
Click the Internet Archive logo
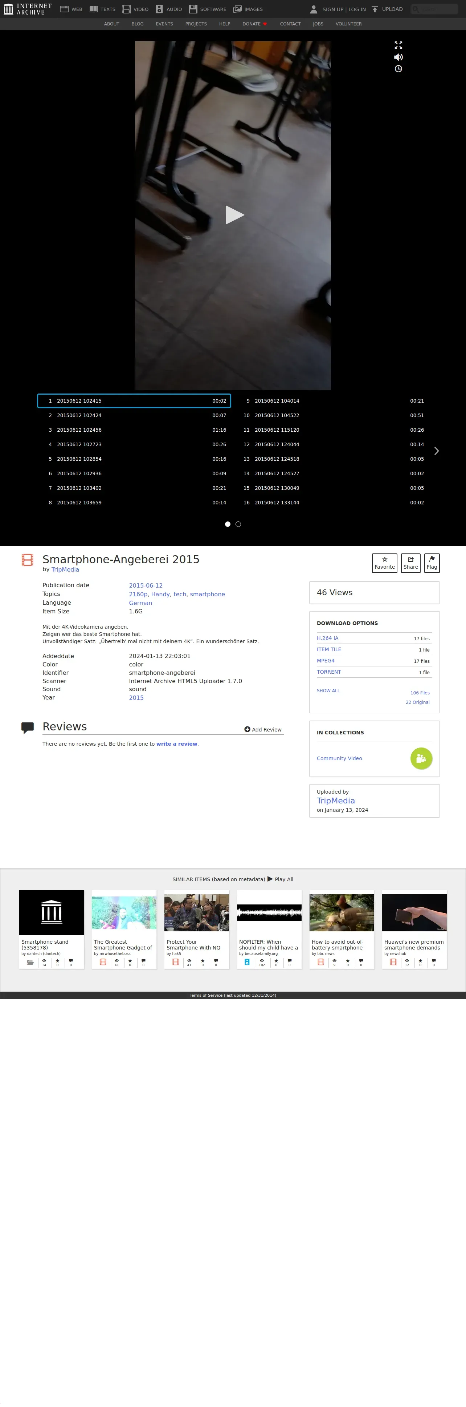(28, 9)
